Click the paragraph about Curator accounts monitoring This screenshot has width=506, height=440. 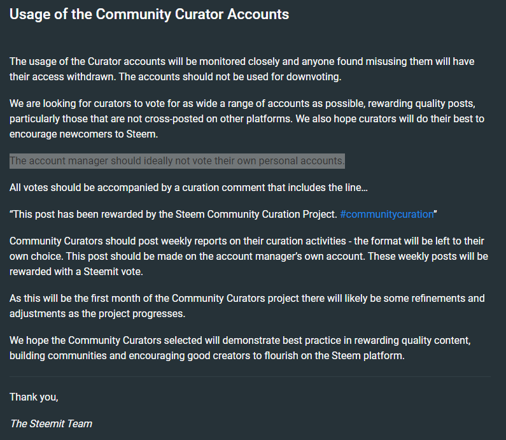[242, 69]
